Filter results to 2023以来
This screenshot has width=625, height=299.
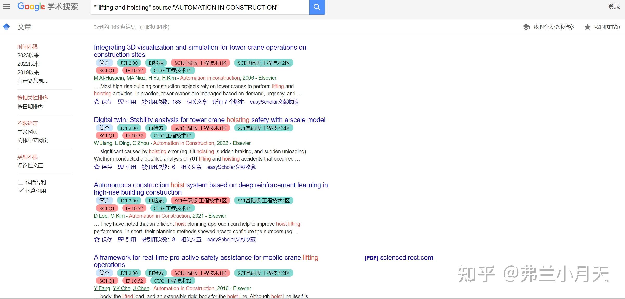(28, 55)
